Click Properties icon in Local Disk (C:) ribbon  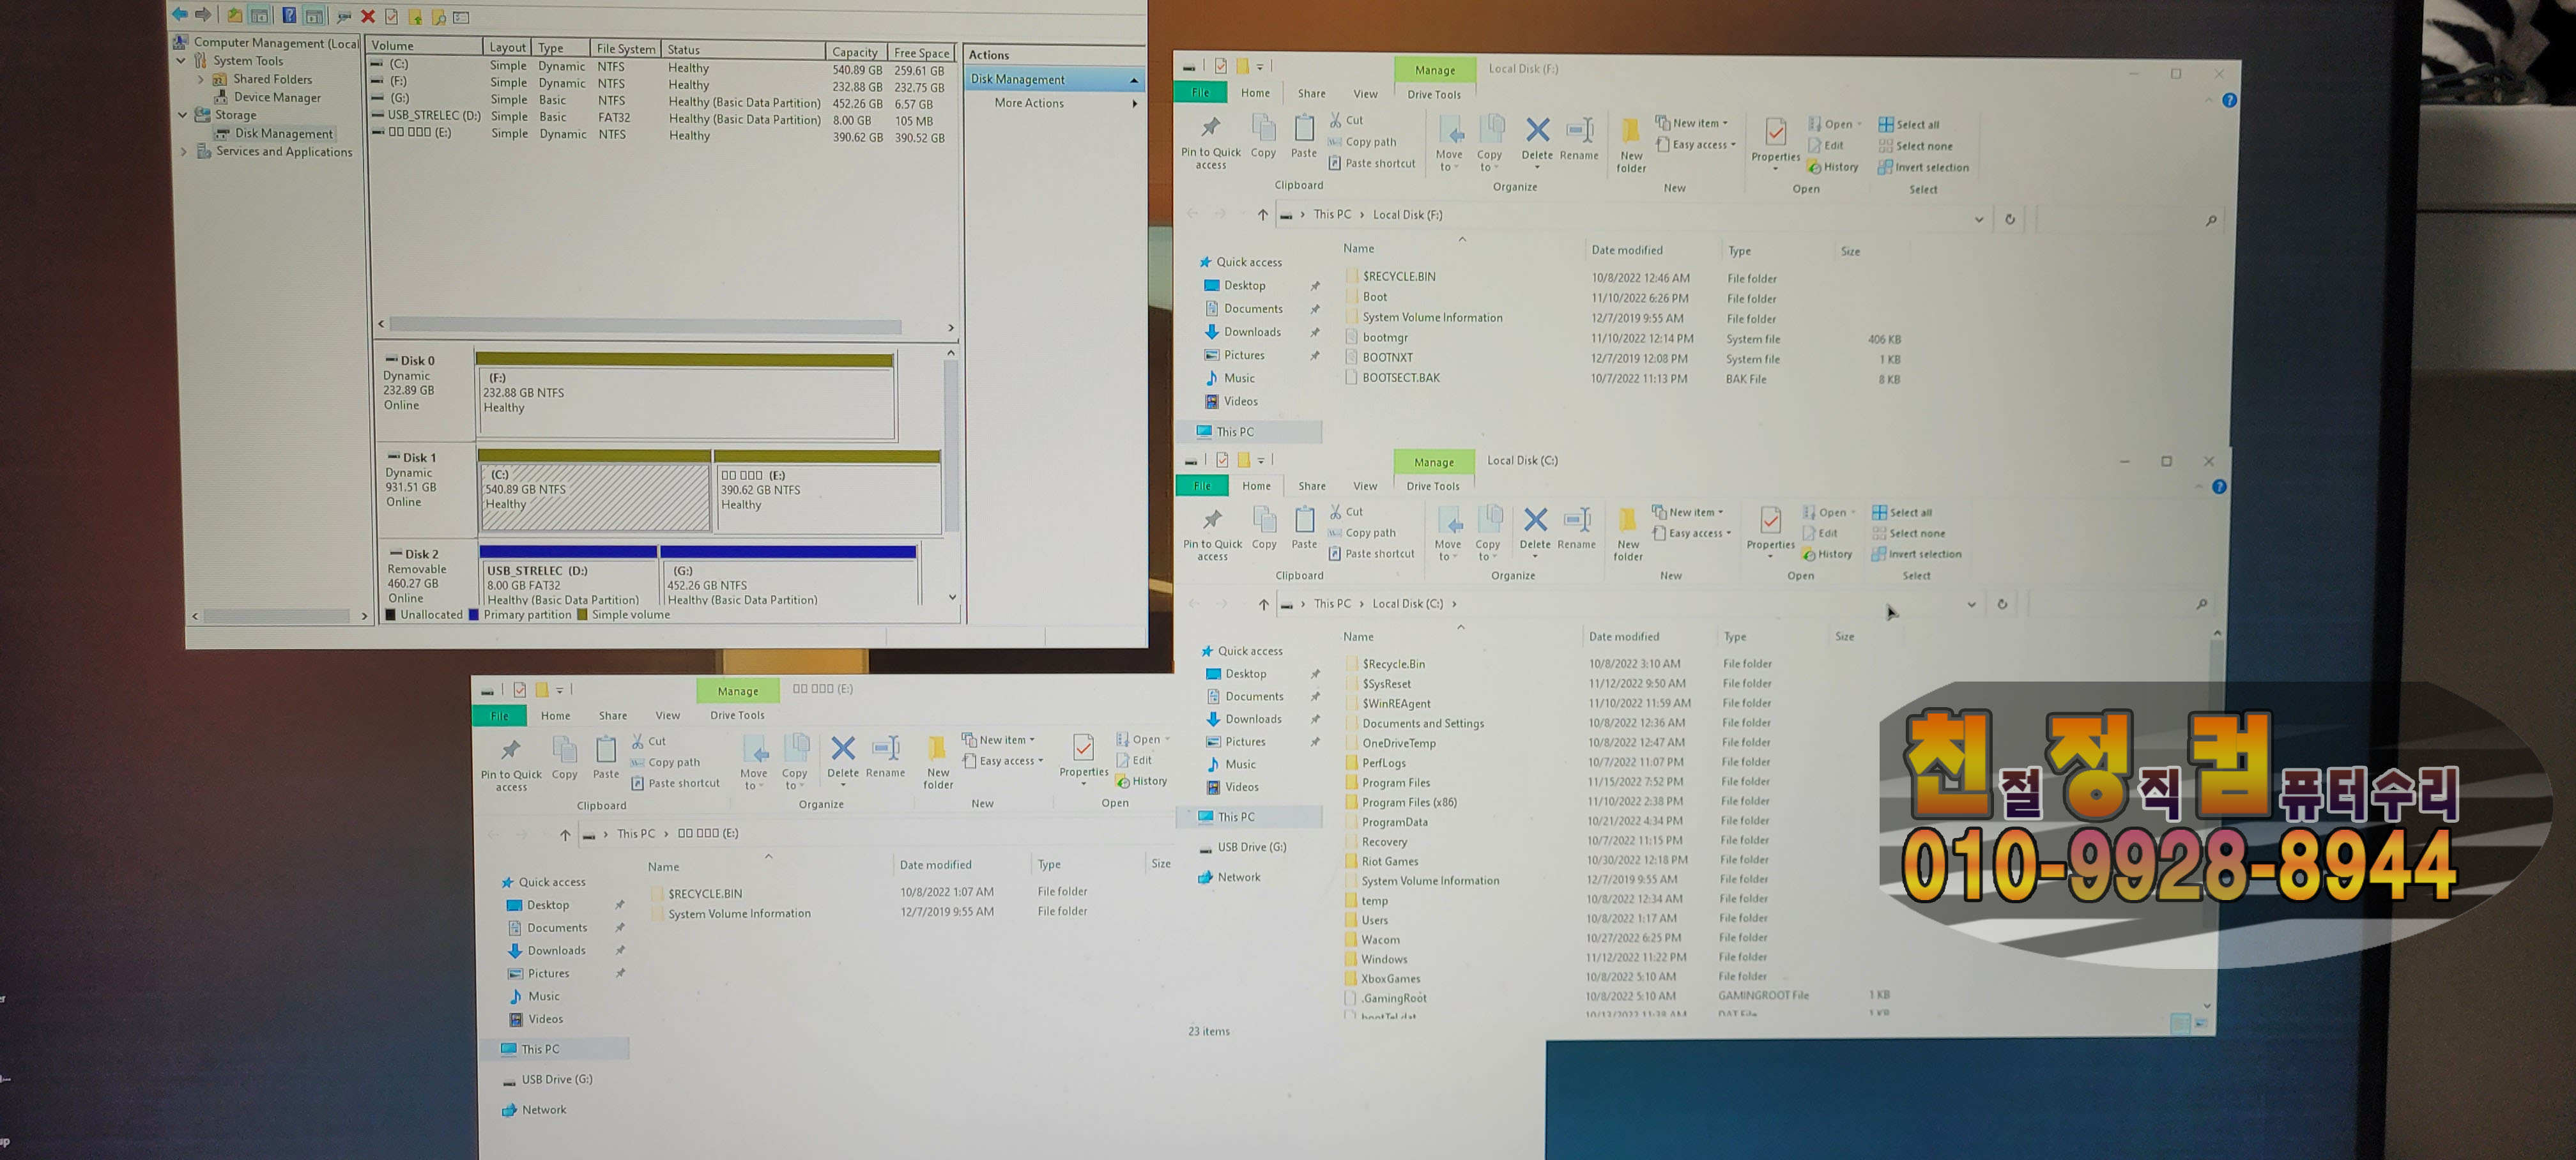[x=1770, y=521]
